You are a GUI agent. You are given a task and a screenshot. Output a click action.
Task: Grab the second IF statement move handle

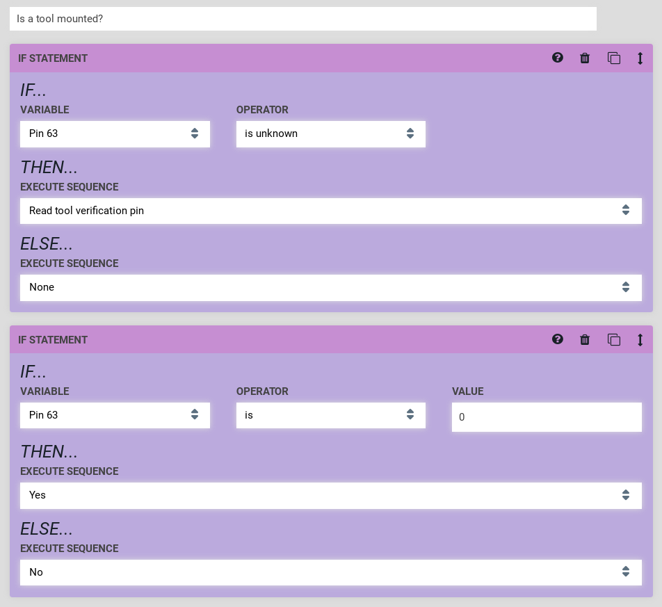[x=640, y=340]
